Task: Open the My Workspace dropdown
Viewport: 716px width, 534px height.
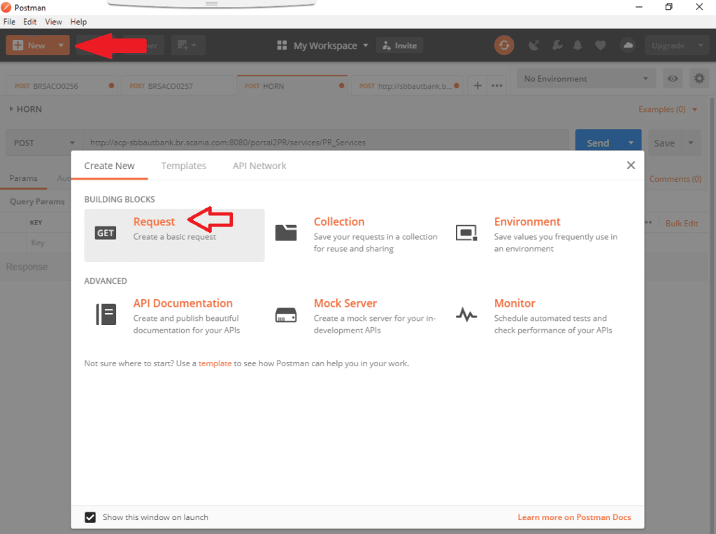Action: click(x=322, y=45)
